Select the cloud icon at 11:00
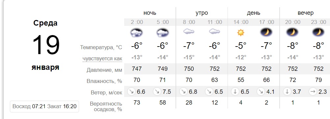 (x=215, y=32)
